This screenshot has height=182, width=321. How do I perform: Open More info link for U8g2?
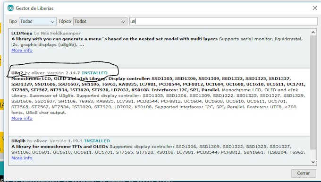click(22, 118)
